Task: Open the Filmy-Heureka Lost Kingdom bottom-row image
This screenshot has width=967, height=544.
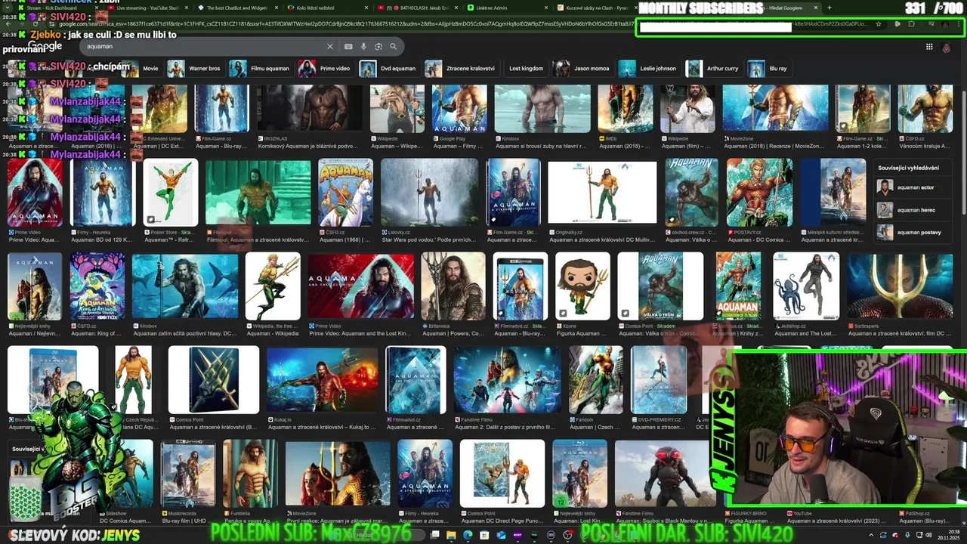Action: click(x=425, y=473)
